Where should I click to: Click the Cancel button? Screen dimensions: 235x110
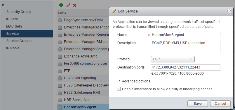point(220,104)
